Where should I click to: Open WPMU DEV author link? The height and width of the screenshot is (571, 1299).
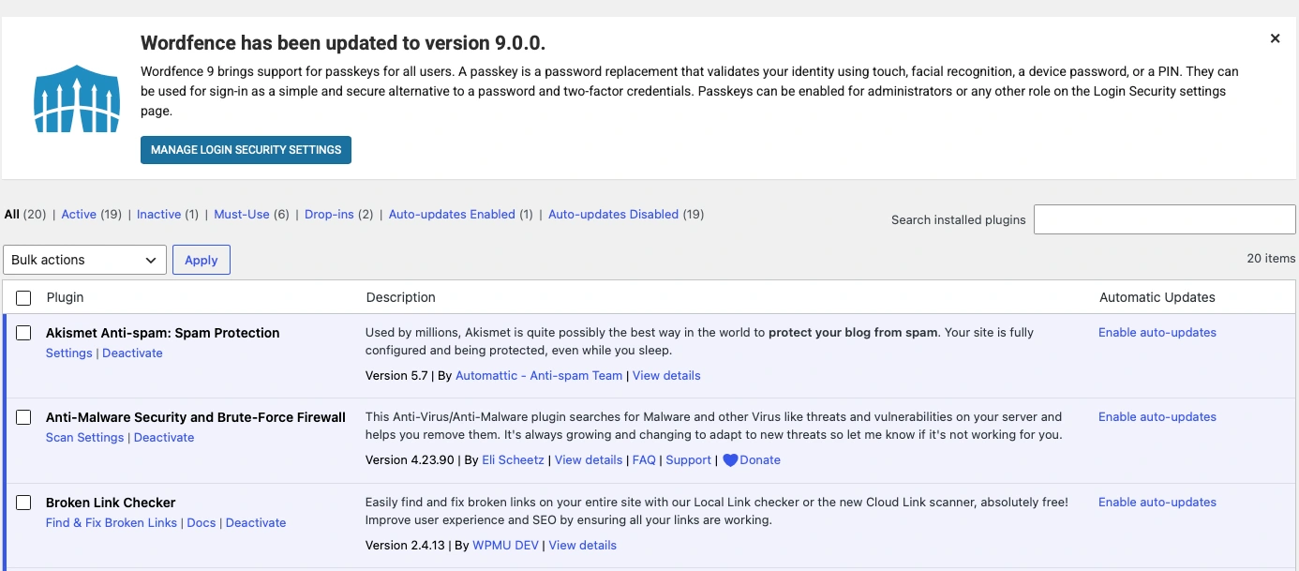tap(505, 545)
